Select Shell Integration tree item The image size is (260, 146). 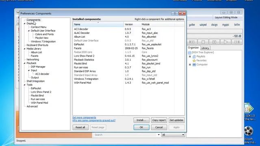tap(35, 81)
